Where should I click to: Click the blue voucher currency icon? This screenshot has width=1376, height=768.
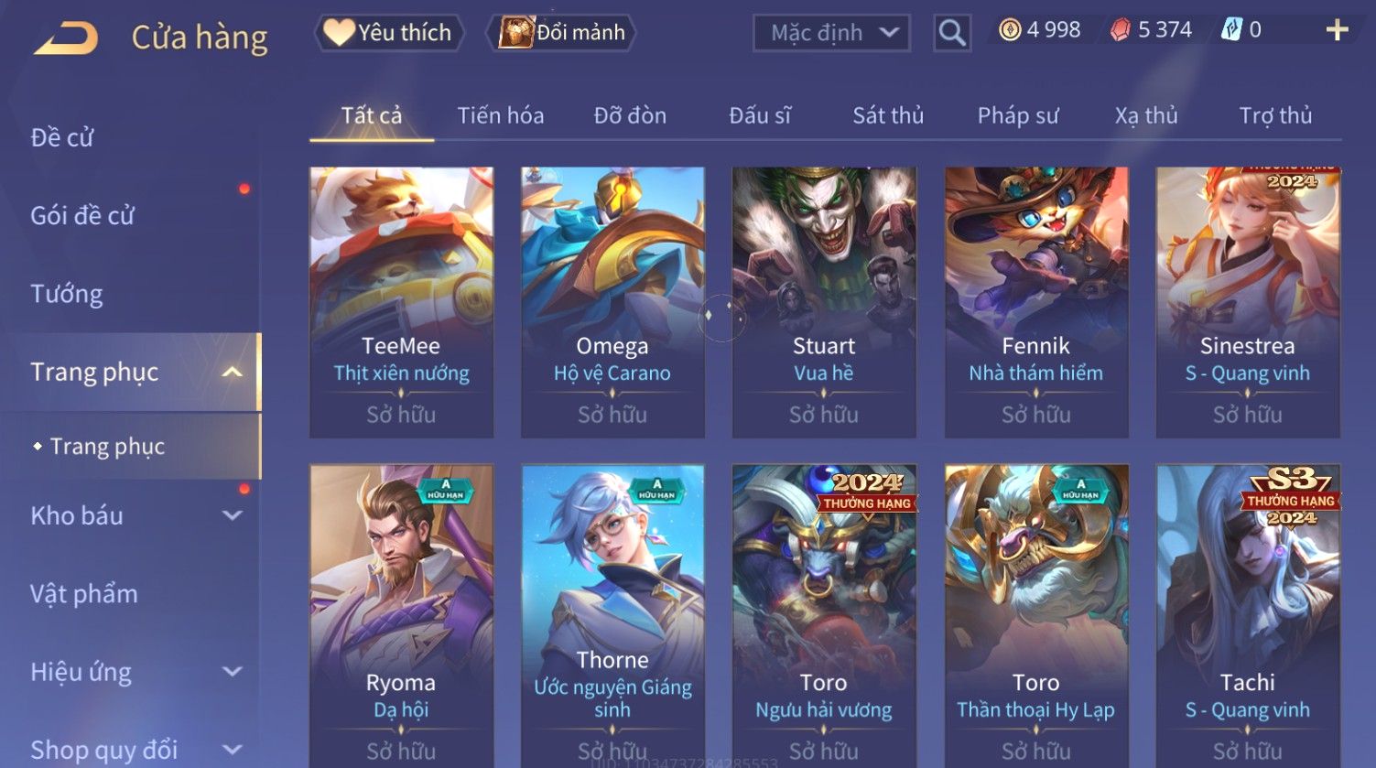(1231, 30)
